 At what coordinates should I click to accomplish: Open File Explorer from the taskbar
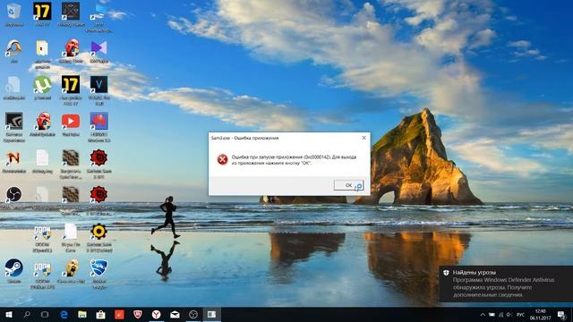click(x=82, y=314)
